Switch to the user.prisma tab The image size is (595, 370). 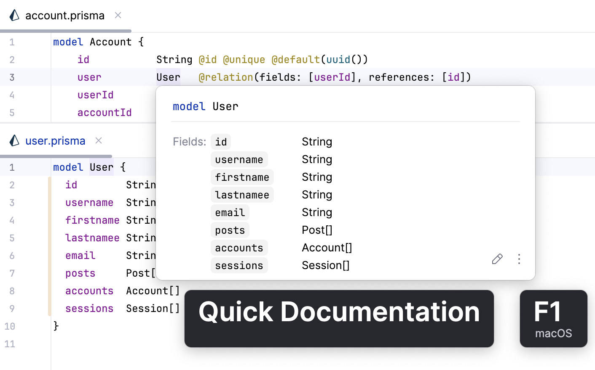[x=55, y=140]
